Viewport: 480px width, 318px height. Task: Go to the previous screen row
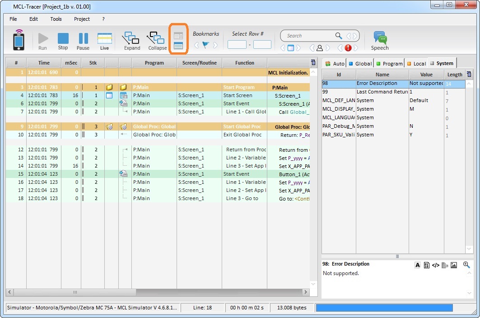point(283,48)
